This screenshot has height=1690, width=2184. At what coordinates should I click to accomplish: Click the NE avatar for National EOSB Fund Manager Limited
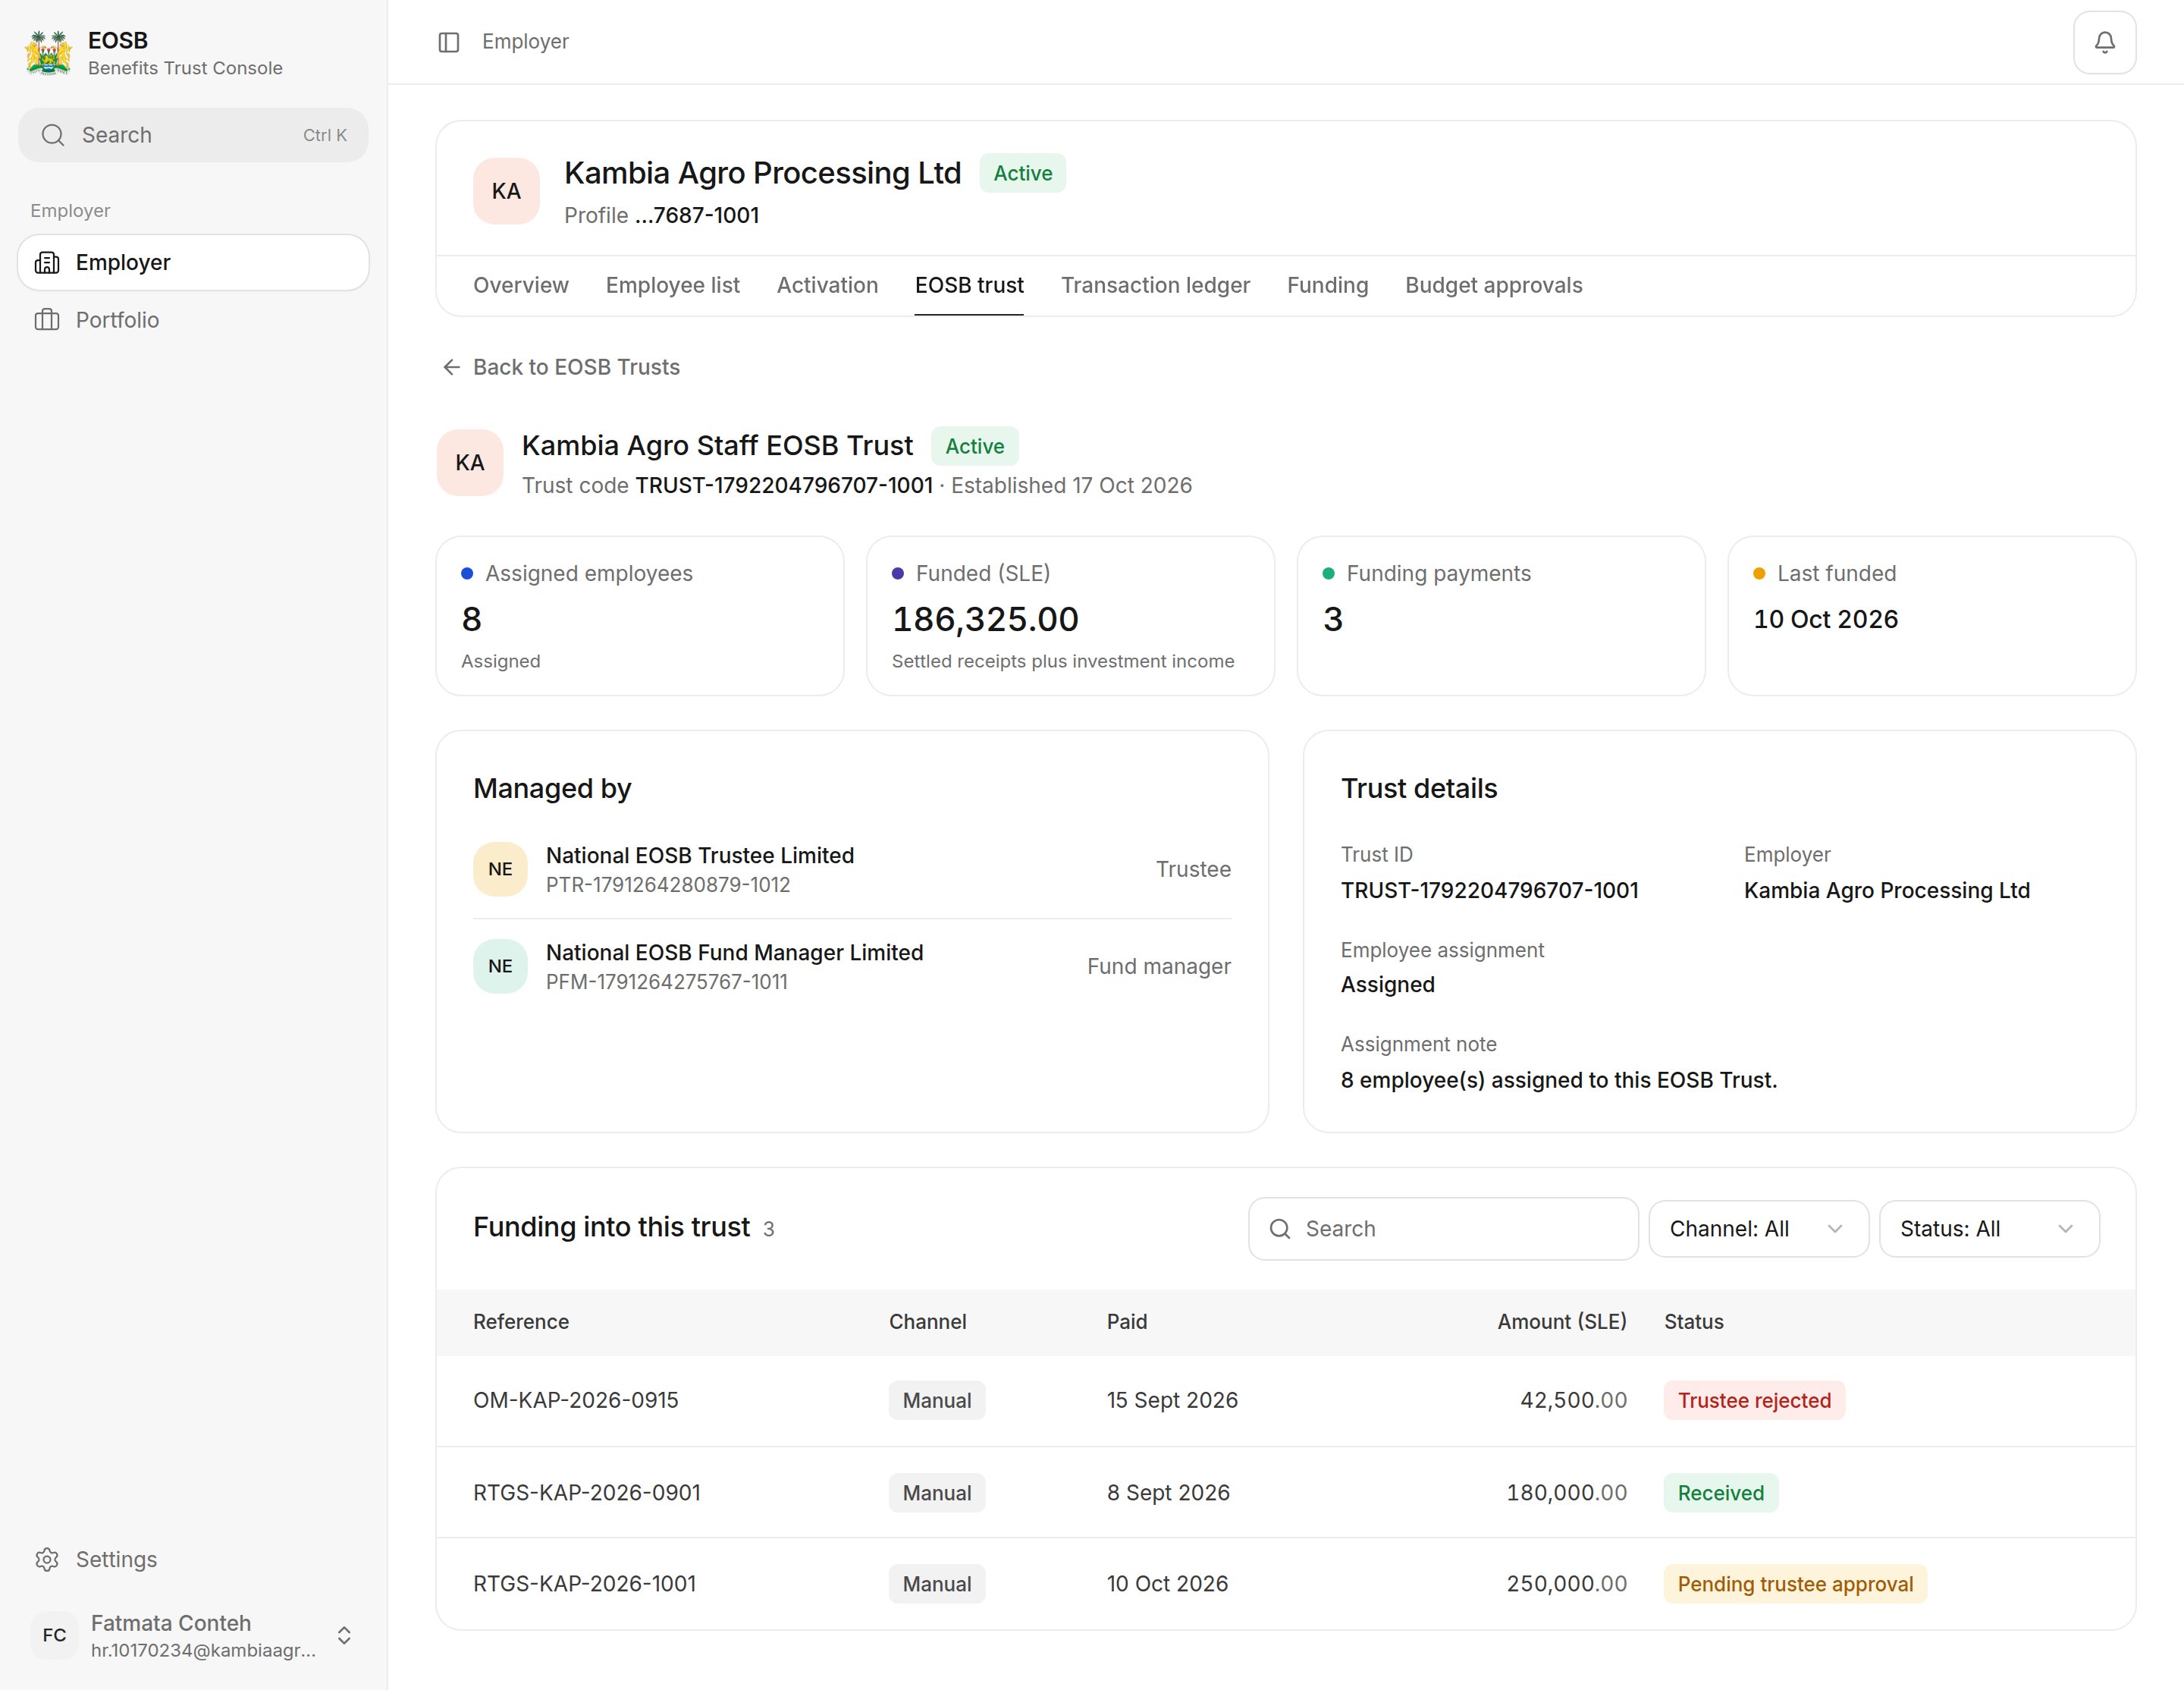500,966
